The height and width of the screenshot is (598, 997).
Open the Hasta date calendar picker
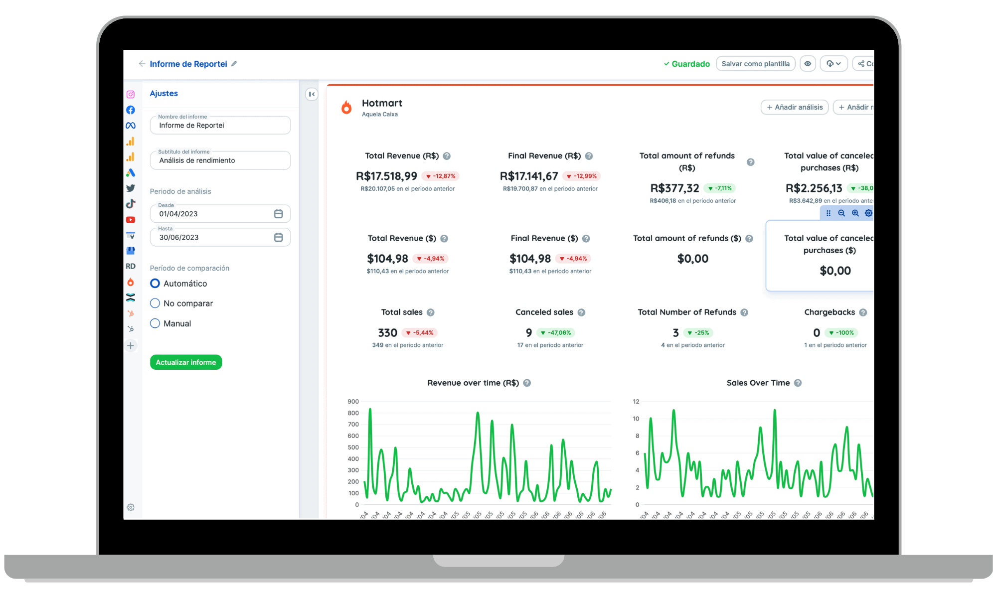pyautogui.click(x=278, y=237)
